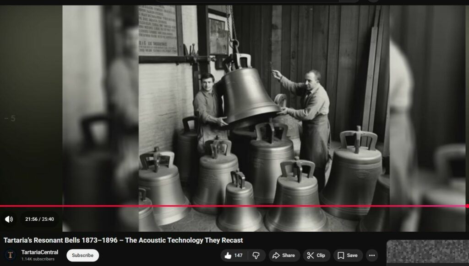The image size is (469, 266).
Task: Open the TartariaCentral channel avatar
Action: 10,255
